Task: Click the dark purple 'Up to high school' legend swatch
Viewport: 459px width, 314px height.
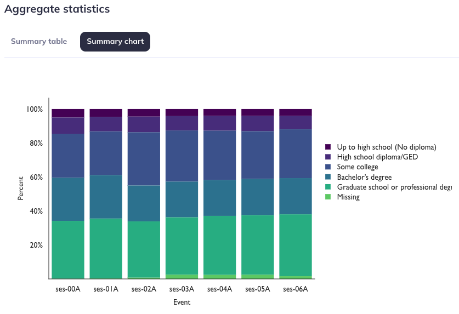Action: tap(328, 147)
